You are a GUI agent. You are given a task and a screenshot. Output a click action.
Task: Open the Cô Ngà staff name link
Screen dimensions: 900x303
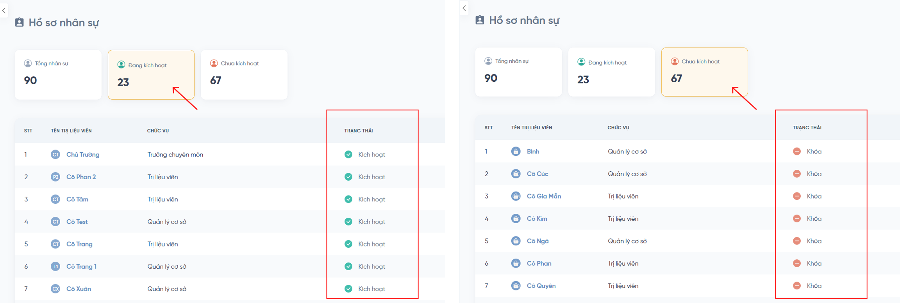(537, 241)
